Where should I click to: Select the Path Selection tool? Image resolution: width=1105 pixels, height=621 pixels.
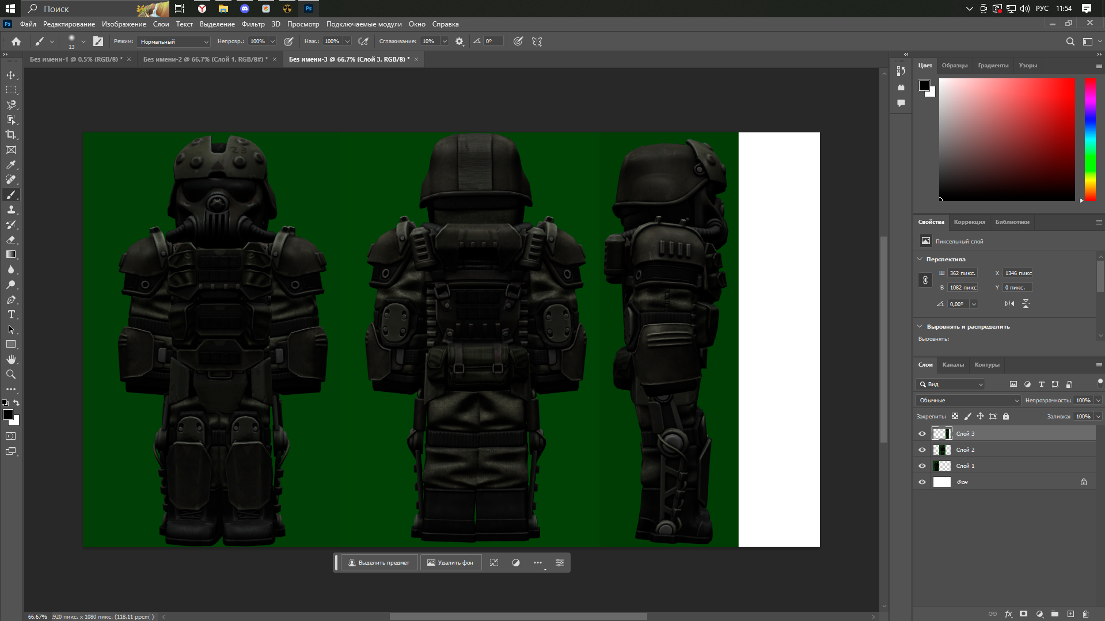pos(11,330)
